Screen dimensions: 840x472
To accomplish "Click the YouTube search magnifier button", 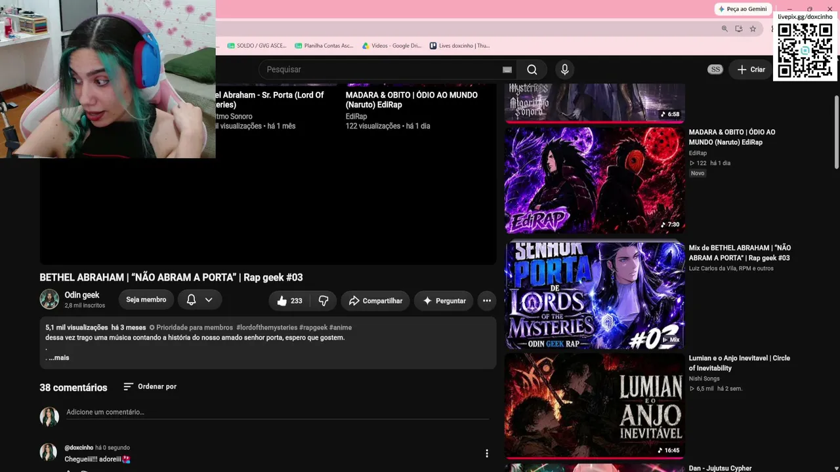I will point(532,69).
